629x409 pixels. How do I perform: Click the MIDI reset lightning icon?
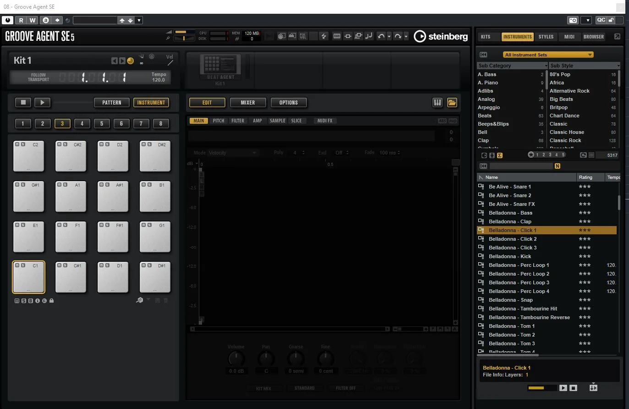click(x=324, y=36)
